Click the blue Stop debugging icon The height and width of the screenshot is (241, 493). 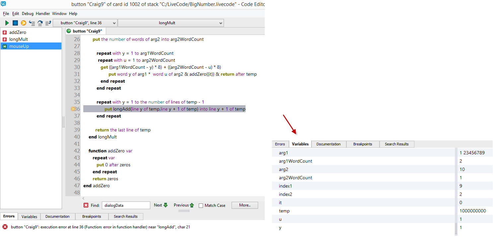coord(15,23)
